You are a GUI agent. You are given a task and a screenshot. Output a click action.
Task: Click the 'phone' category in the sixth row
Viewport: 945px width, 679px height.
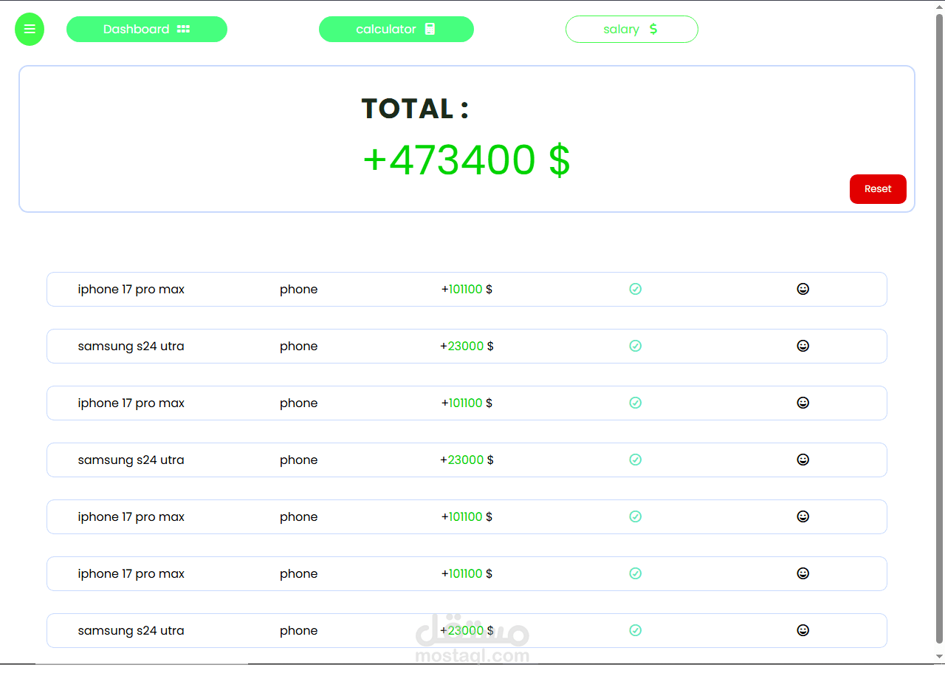click(299, 574)
